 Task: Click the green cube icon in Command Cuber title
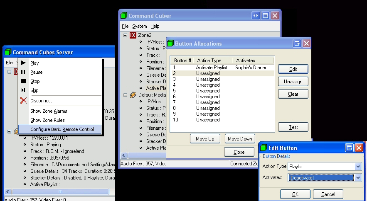tap(123, 16)
